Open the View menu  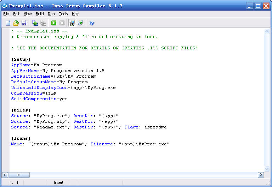point(28,14)
